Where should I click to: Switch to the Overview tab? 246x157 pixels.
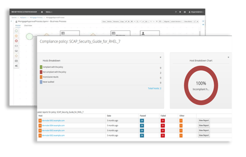click(28, 25)
